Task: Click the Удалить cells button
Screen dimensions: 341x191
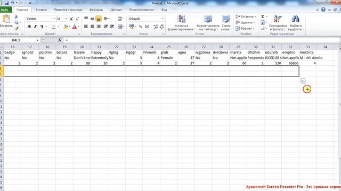Action: point(245,22)
